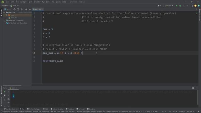Viewport: 201px width, 113px height.
Task: Hide the Project panel with minus icon
Action: 30,9
